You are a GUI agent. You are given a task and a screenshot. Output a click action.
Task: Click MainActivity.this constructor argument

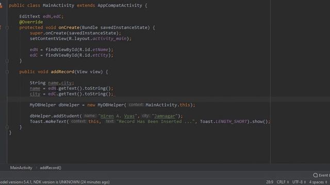point(168,105)
